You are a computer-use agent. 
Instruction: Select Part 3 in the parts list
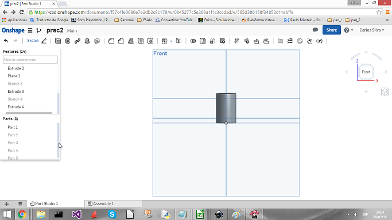click(13, 143)
